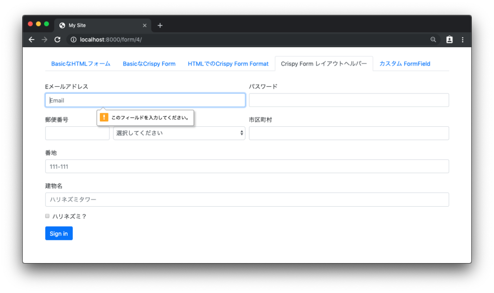Viewport: 494px width, 293px height.
Task: Open the BasicなCrispy Form tab
Action: coord(149,63)
